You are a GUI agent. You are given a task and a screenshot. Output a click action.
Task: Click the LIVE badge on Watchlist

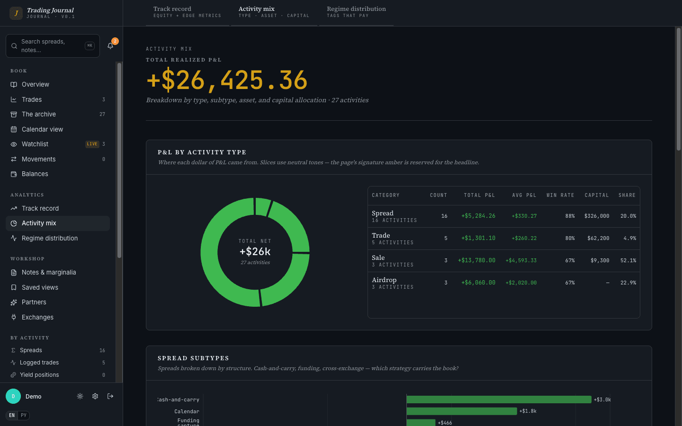point(92,144)
